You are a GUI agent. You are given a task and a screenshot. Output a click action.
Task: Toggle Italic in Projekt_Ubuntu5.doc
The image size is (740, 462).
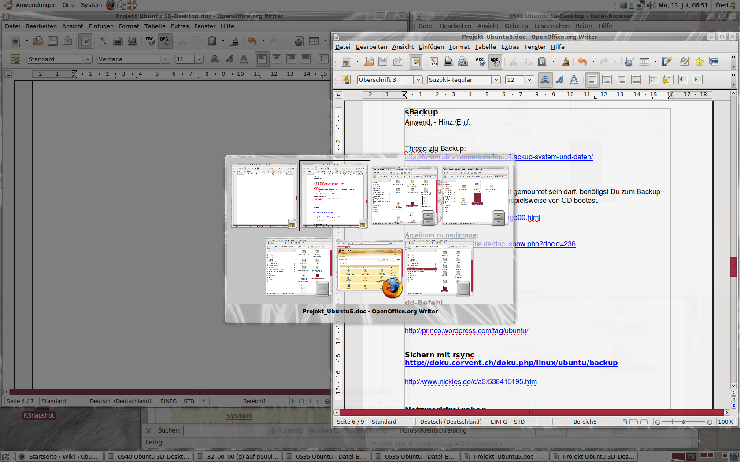[x=560, y=80]
